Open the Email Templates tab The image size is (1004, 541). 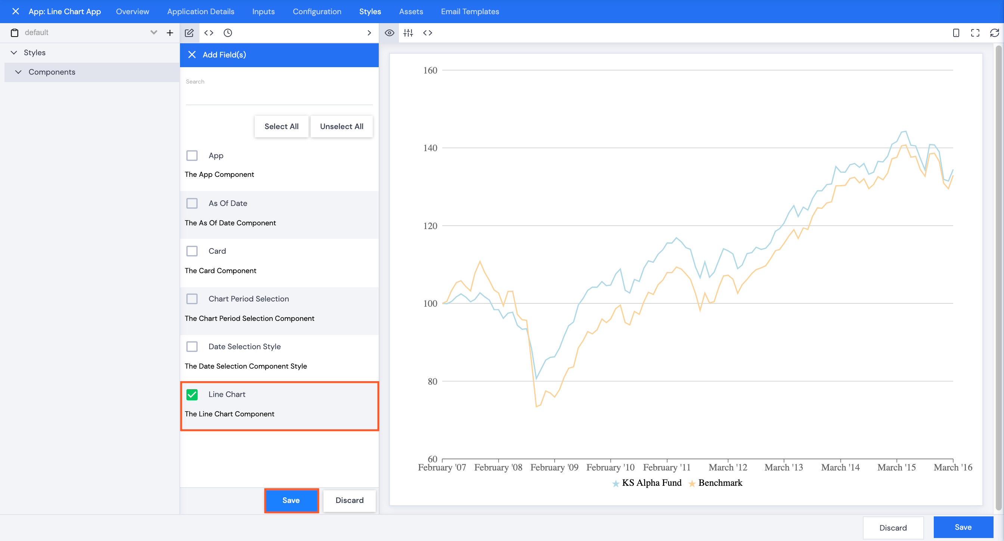tap(470, 11)
